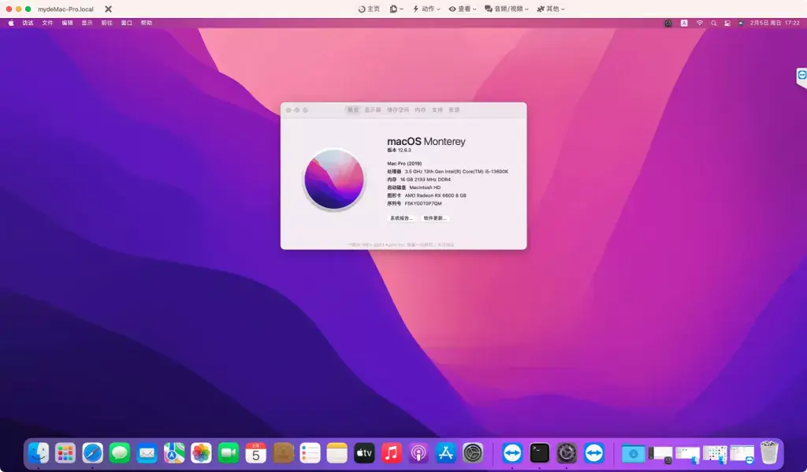Open Reminders app in the Dock
807x472 pixels.
(310, 453)
